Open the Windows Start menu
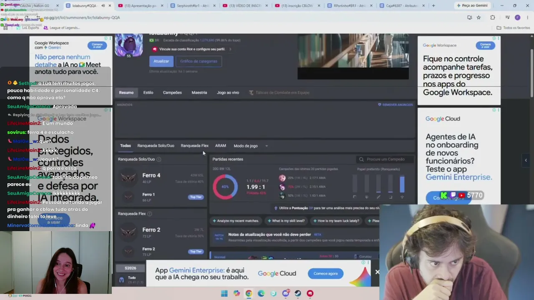The image size is (534, 300). (224, 293)
